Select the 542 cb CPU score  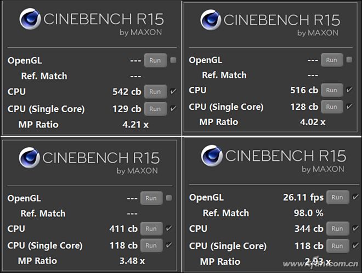[127, 92]
